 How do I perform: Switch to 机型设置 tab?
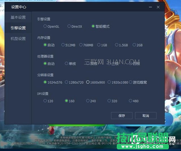point(18,39)
